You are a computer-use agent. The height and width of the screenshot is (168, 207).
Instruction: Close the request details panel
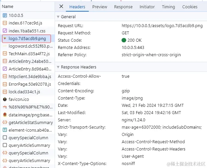click(x=61, y=7)
